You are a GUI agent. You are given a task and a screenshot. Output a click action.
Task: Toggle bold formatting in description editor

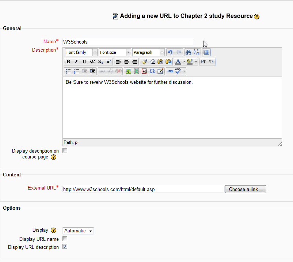[x=68, y=62]
